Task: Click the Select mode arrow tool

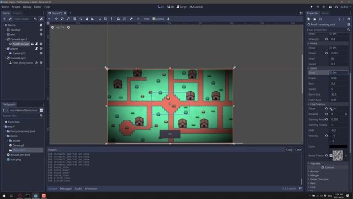Action: (x=49, y=19)
